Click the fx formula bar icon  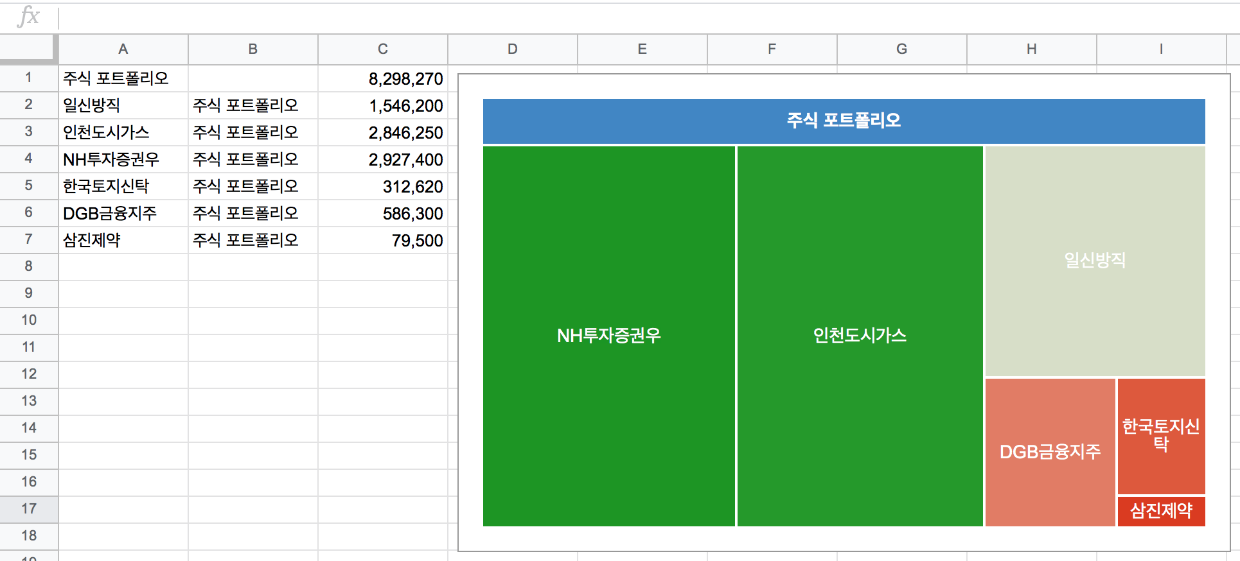click(28, 17)
